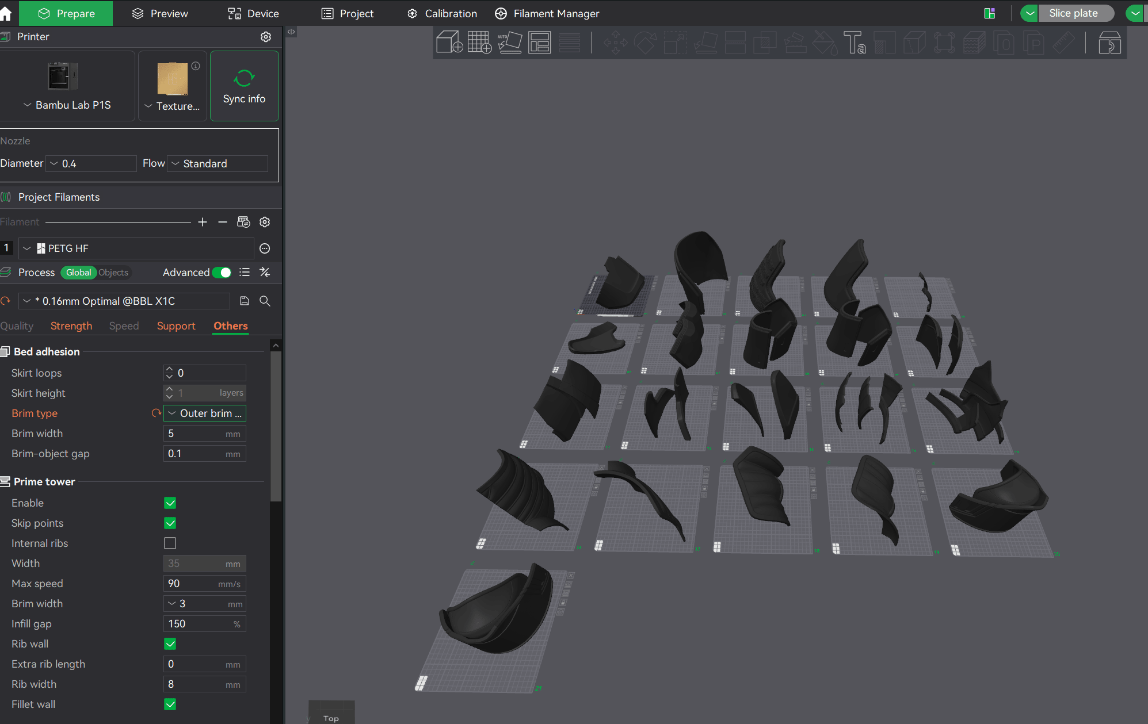Select the Move tool icon

(615, 43)
